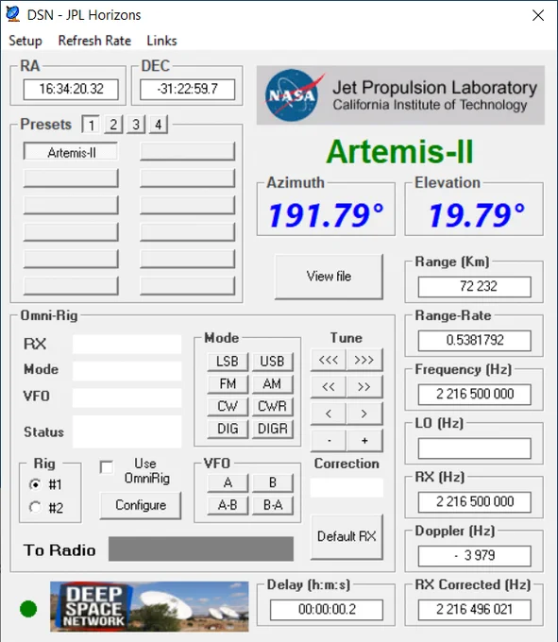Click the Omni-Rig Status display field
The height and width of the screenshot is (642, 558).
[x=127, y=431]
